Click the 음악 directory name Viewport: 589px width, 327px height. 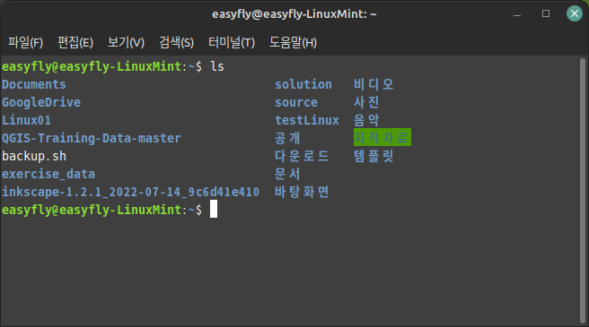[x=366, y=120]
